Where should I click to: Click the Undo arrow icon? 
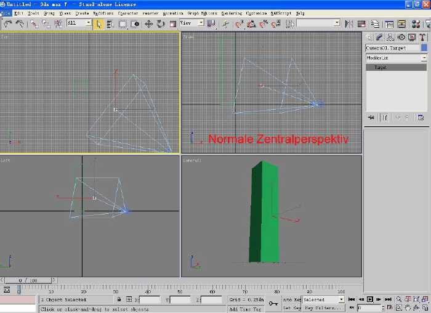8,23
